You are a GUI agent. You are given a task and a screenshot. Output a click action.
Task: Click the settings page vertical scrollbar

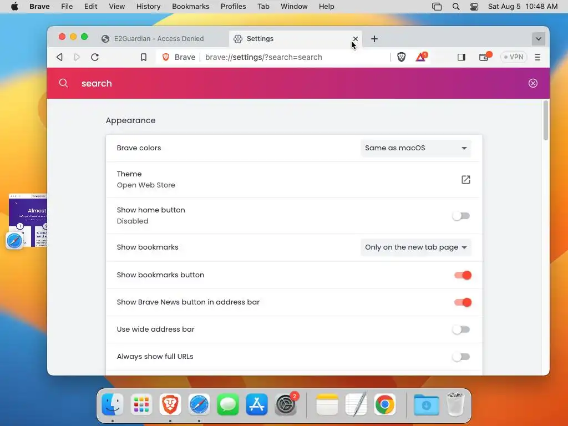(x=546, y=120)
